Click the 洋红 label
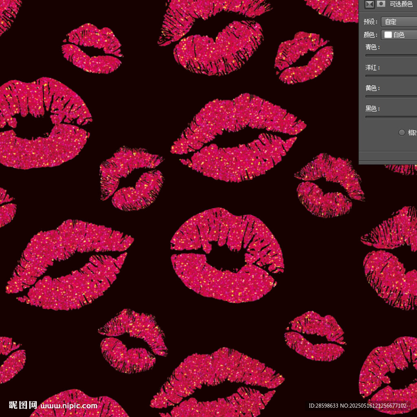Screen dimensions: 417x417 click(x=373, y=68)
